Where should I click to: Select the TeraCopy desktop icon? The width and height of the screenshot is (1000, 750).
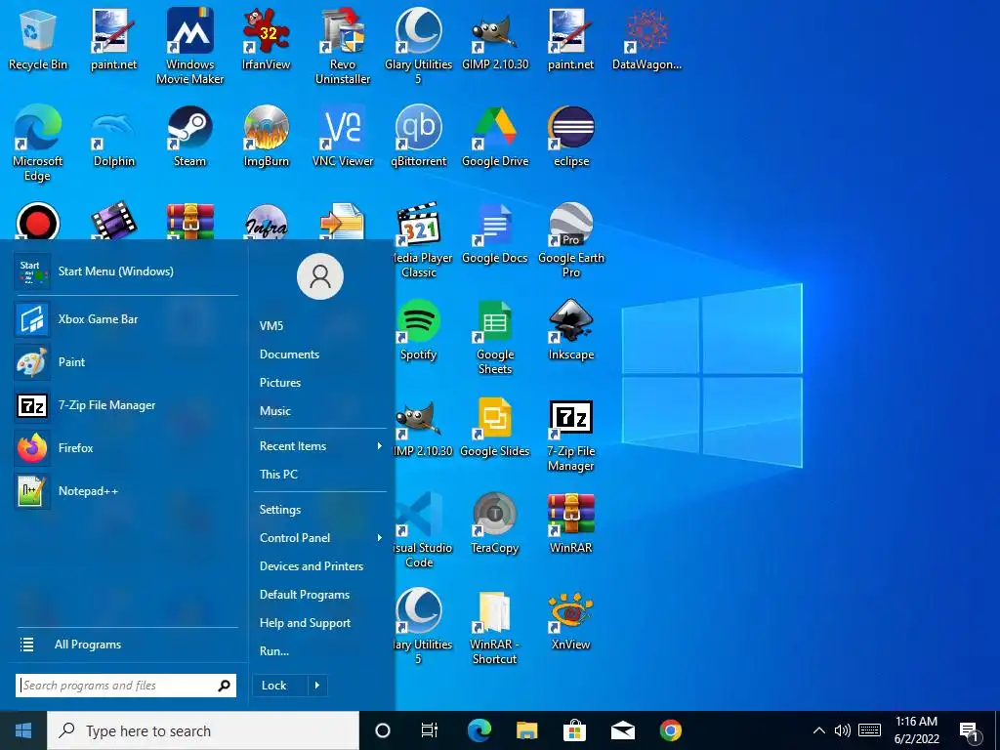(x=495, y=524)
